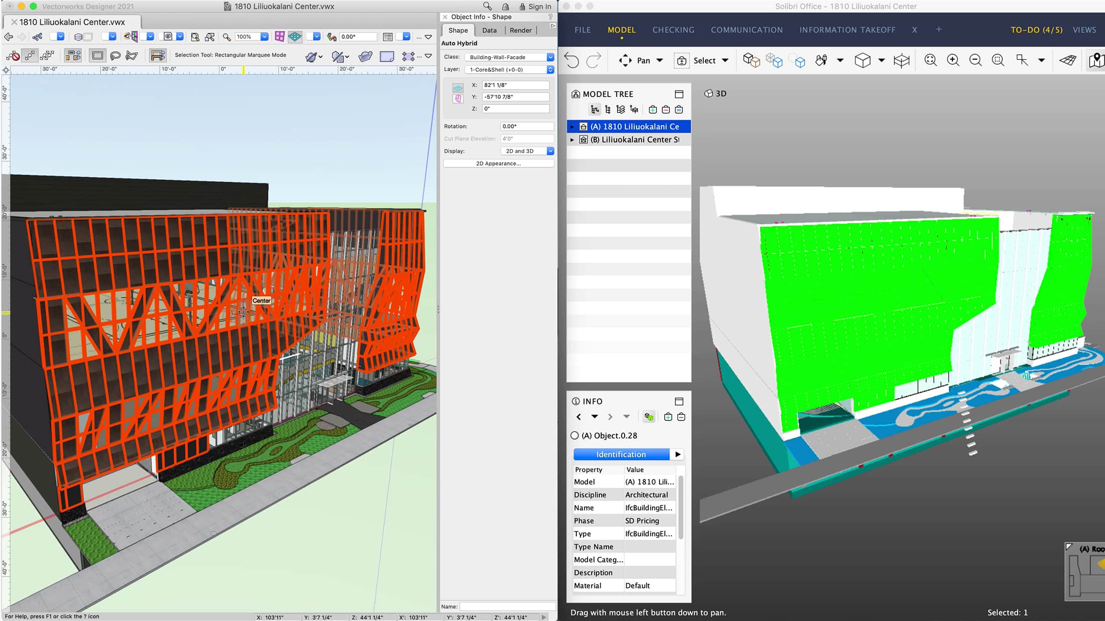1105x621 pixels.
Task: Click the perspective cube view icon in Solibri
Action: [863, 60]
